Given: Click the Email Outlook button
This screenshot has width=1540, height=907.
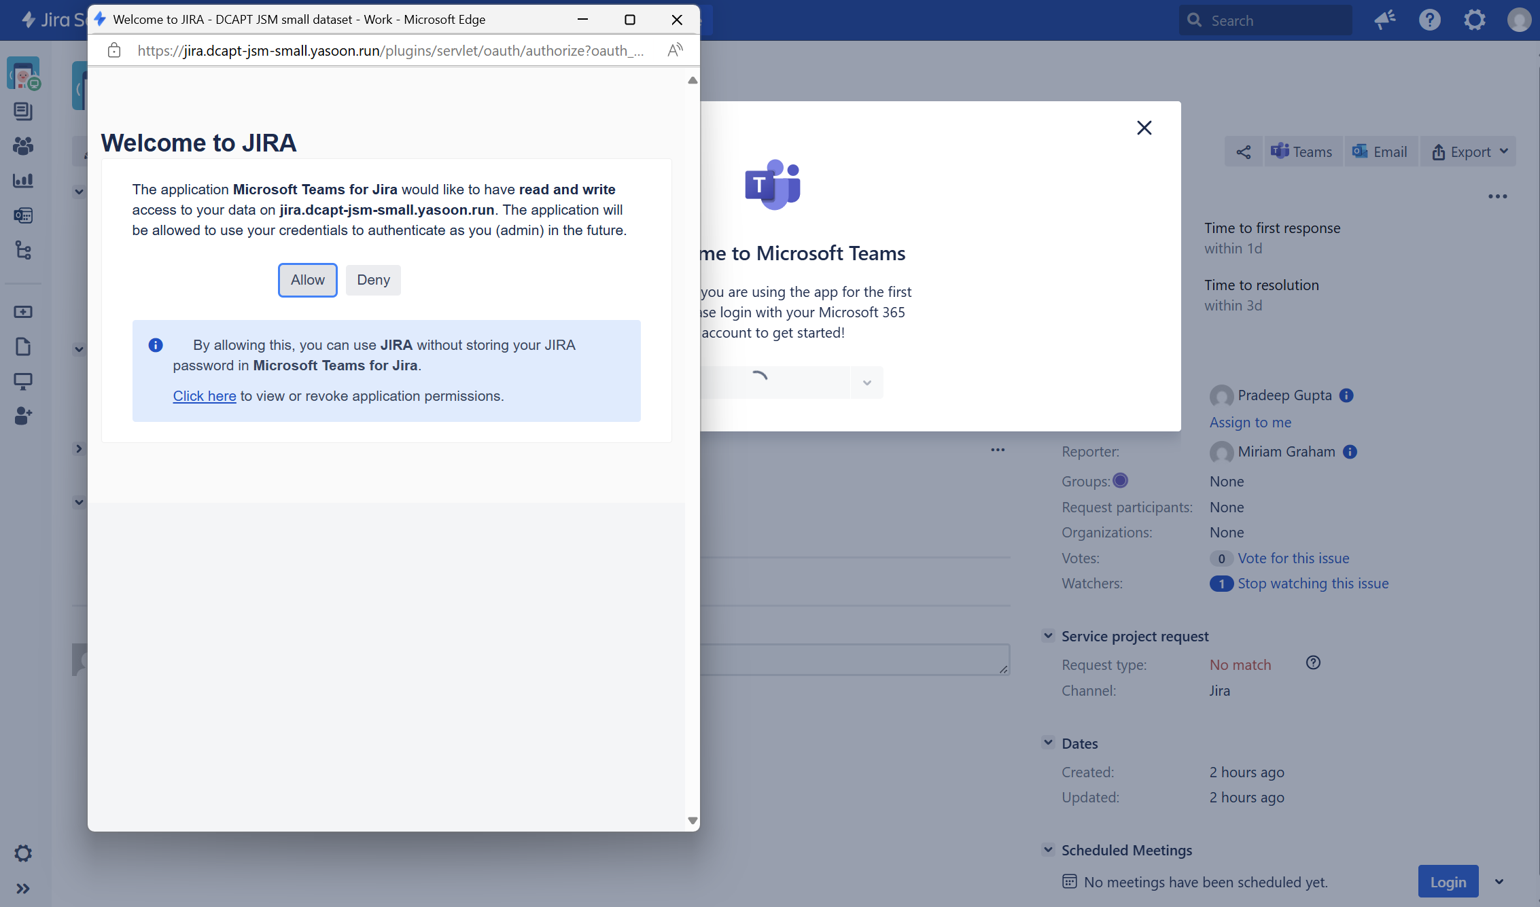Looking at the screenshot, I should 1380,152.
